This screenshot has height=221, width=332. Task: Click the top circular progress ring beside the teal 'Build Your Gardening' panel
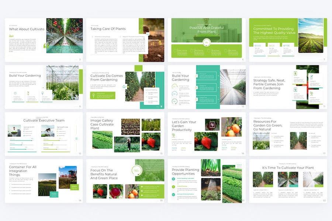pos(174,87)
